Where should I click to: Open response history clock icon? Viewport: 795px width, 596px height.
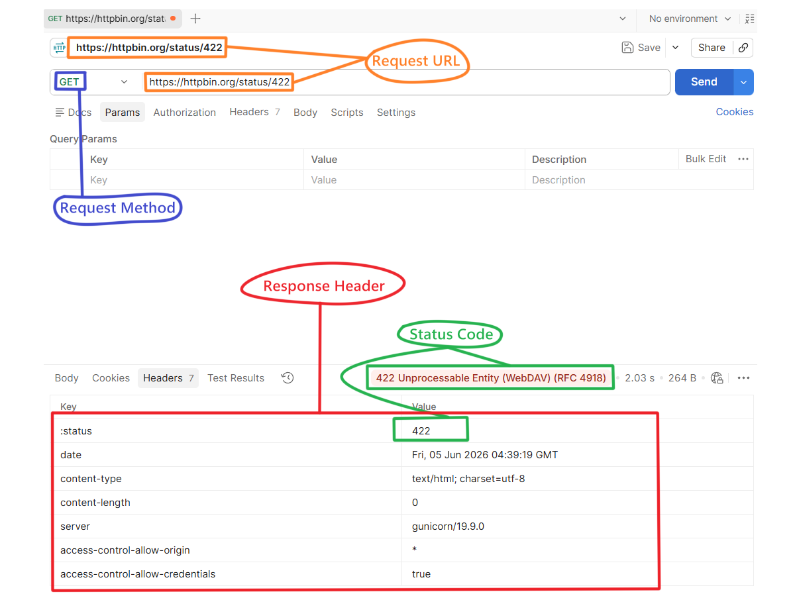pos(288,378)
